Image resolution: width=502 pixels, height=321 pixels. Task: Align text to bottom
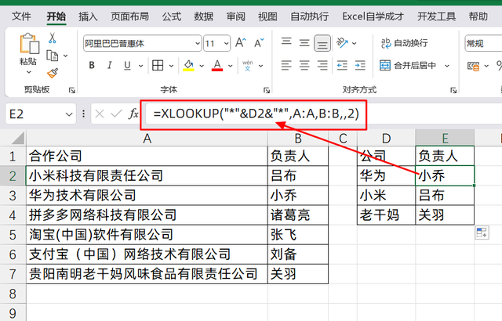tap(322, 43)
